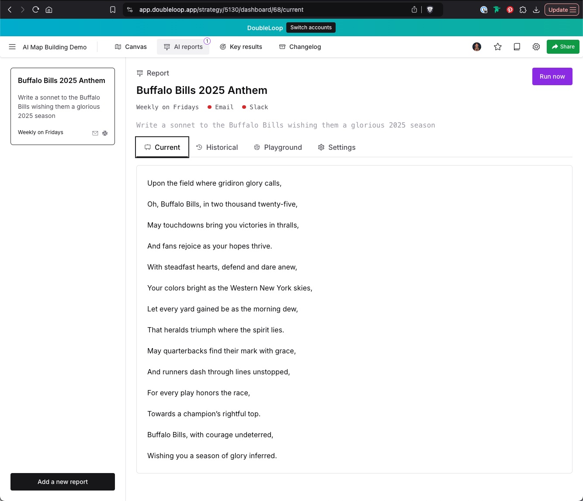Screen dimensions: 583x501
Task: Open browser downloads icon
Action: [x=536, y=10]
